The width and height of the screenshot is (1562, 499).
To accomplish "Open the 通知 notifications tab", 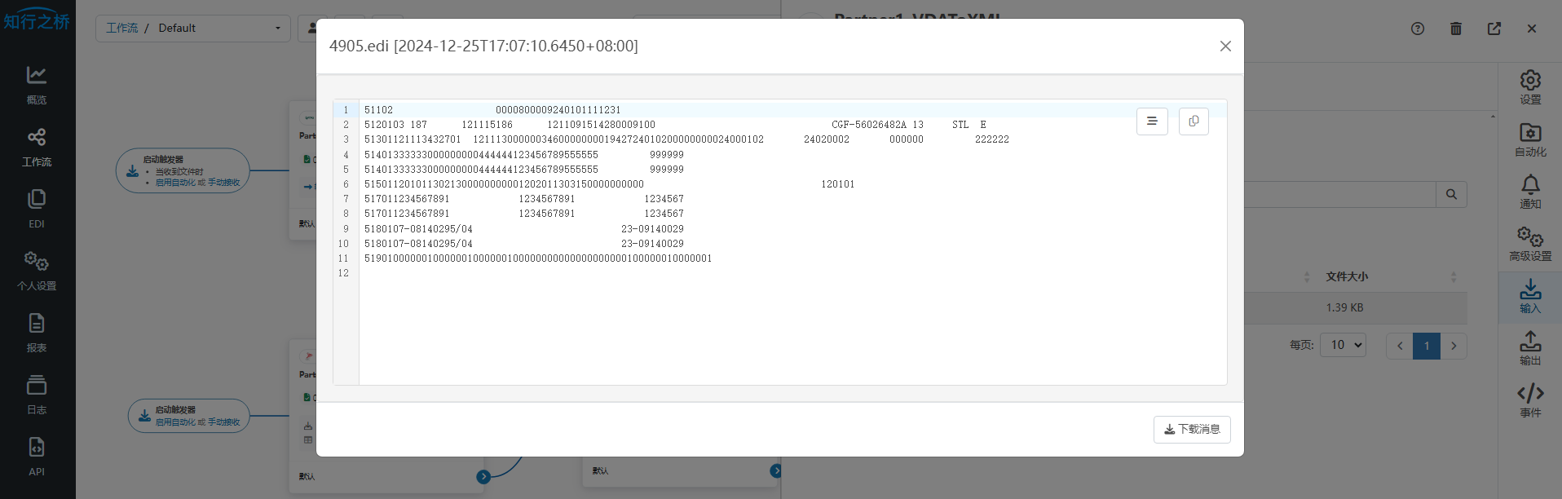I will tap(1530, 192).
